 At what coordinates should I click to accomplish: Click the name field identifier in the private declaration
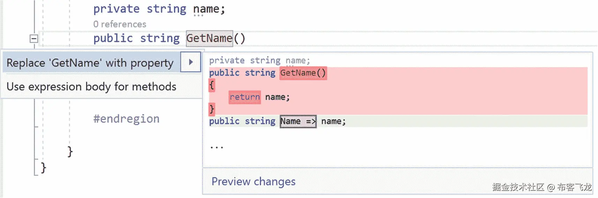[x=206, y=9]
